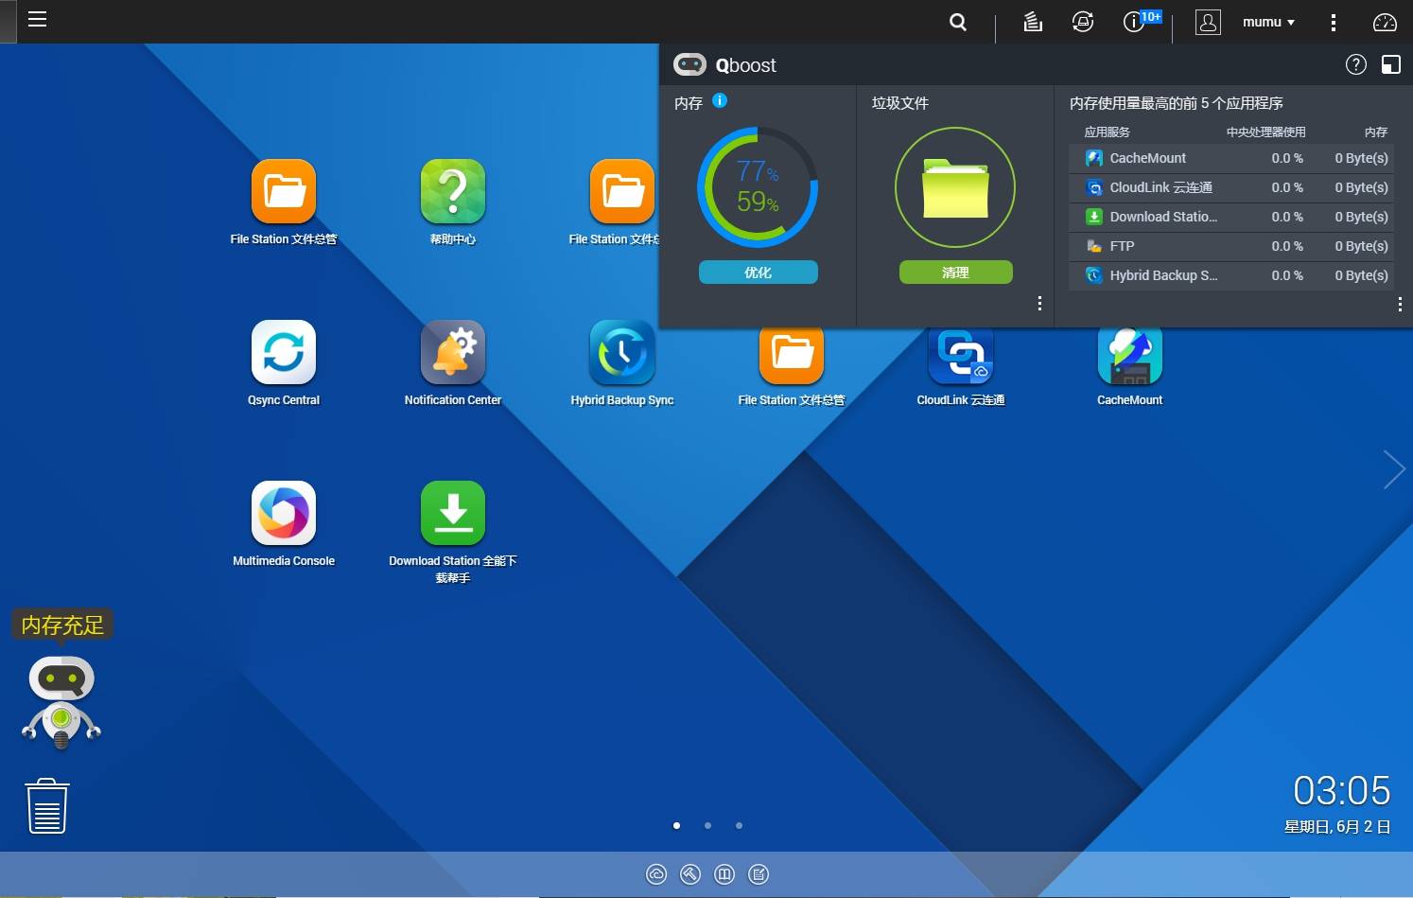Switch to the middle desktop page dot
1413x898 pixels.
pos(707,825)
